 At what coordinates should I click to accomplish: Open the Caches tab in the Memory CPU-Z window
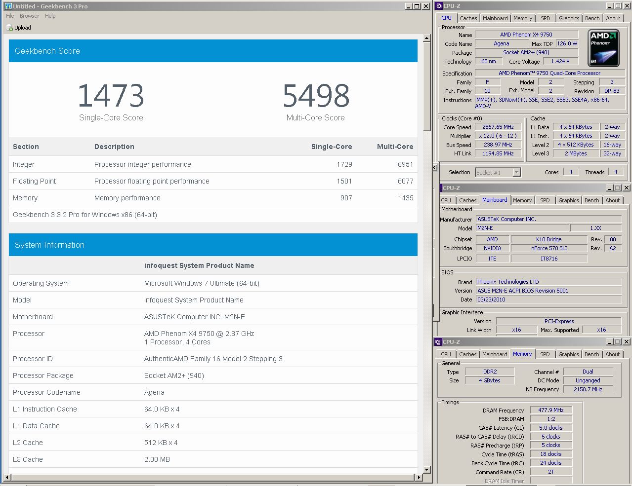click(467, 354)
